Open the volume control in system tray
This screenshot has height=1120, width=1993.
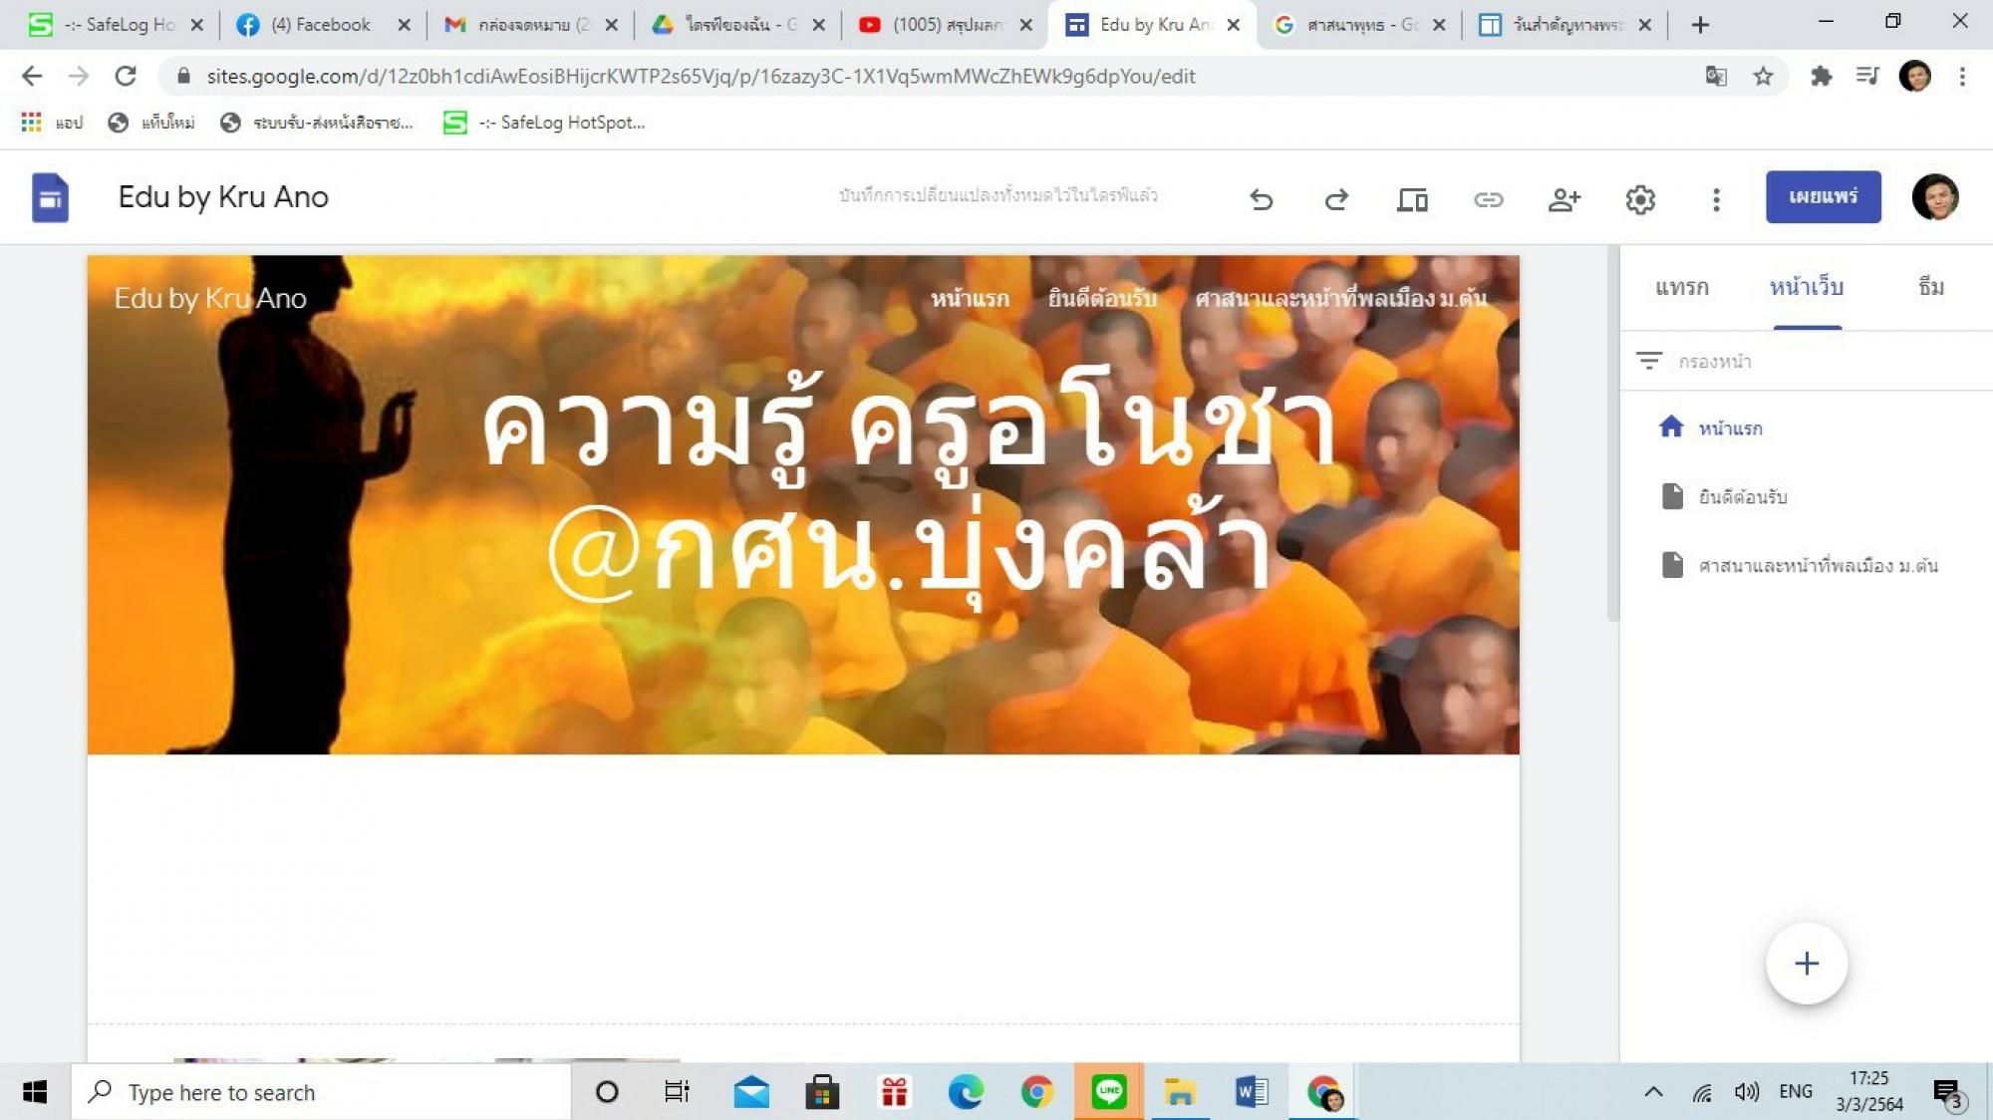tap(1746, 1092)
